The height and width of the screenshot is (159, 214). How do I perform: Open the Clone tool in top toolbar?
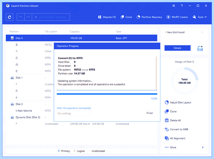[x=126, y=17]
